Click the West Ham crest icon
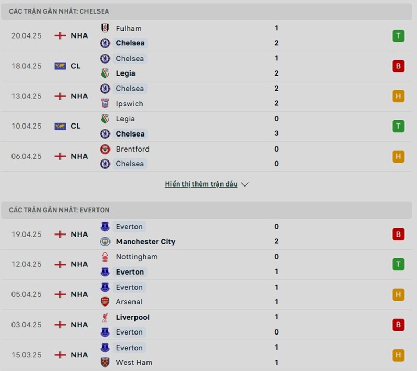The width and height of the screenshot is (417, 371). click(x=105, y=362)
